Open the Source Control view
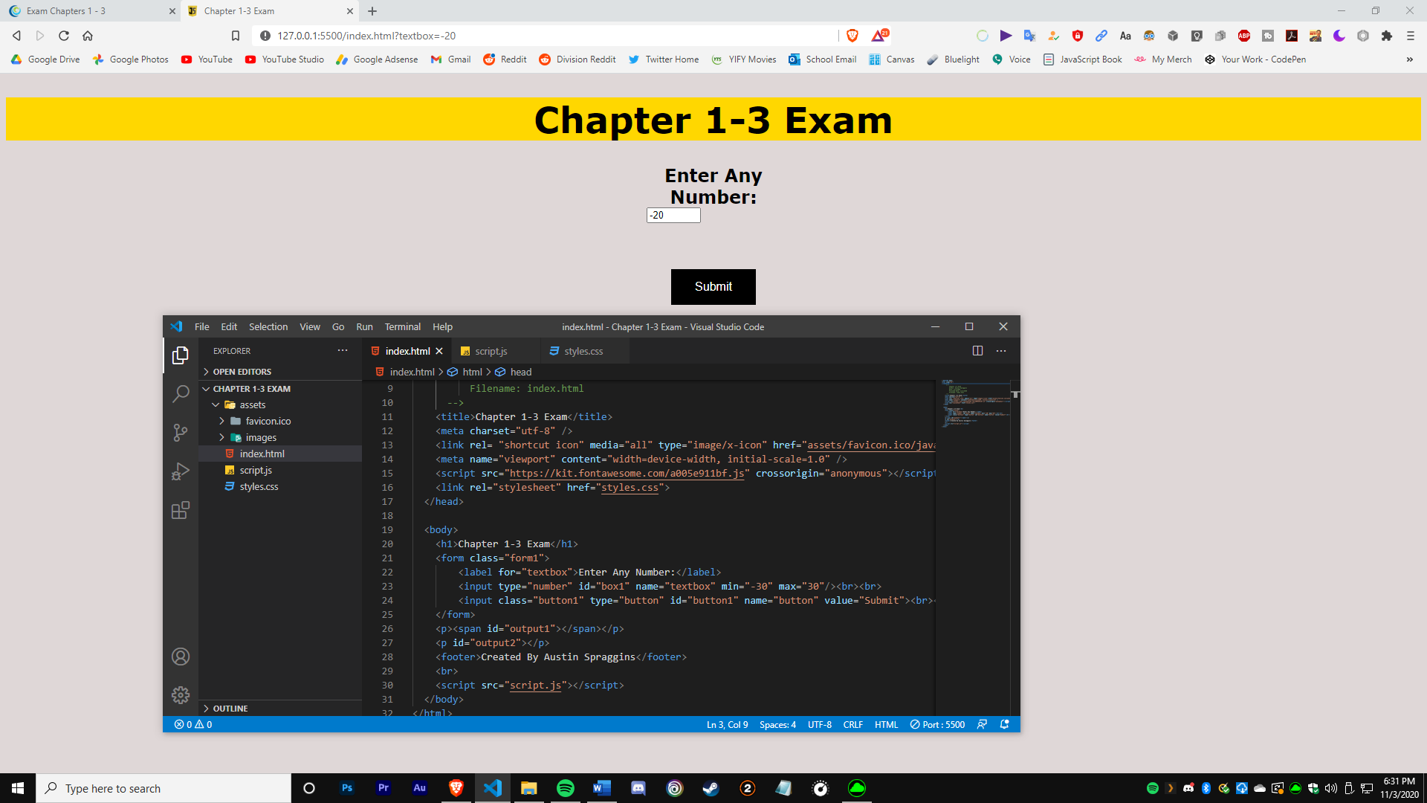The image size is (1427, 803). 181,432
